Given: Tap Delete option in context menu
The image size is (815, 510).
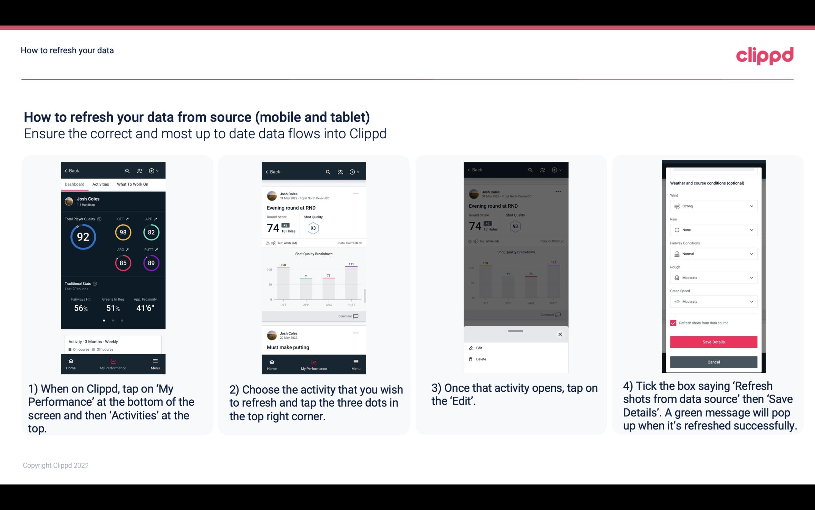Looking at the screenshot, I should click(481, 358).
